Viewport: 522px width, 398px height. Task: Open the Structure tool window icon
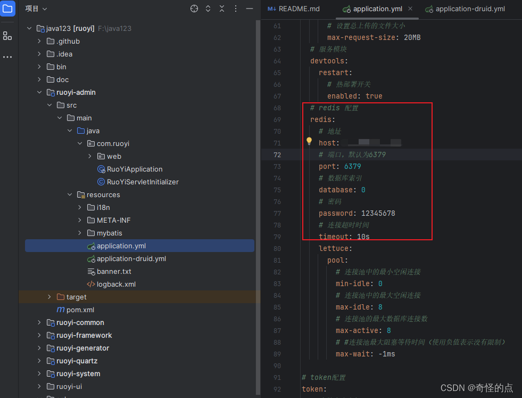click(7, 36)
